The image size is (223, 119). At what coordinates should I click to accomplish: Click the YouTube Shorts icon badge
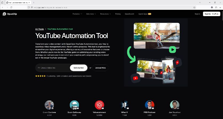177,62
